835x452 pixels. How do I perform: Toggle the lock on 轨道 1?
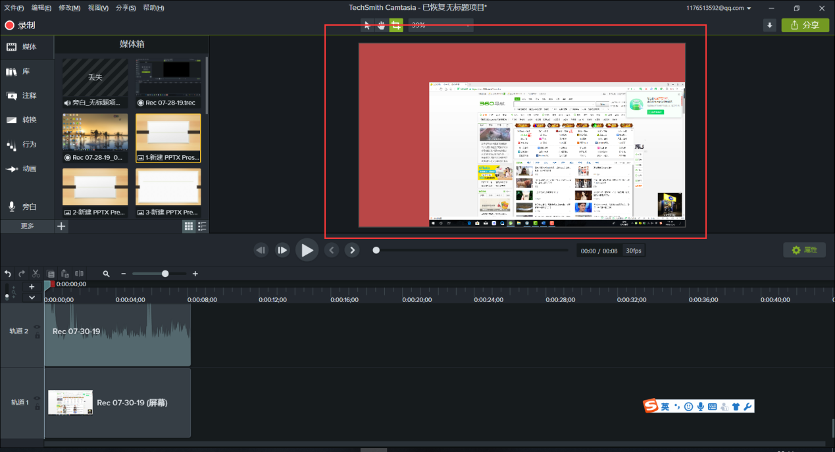click(x=37, y=406)
